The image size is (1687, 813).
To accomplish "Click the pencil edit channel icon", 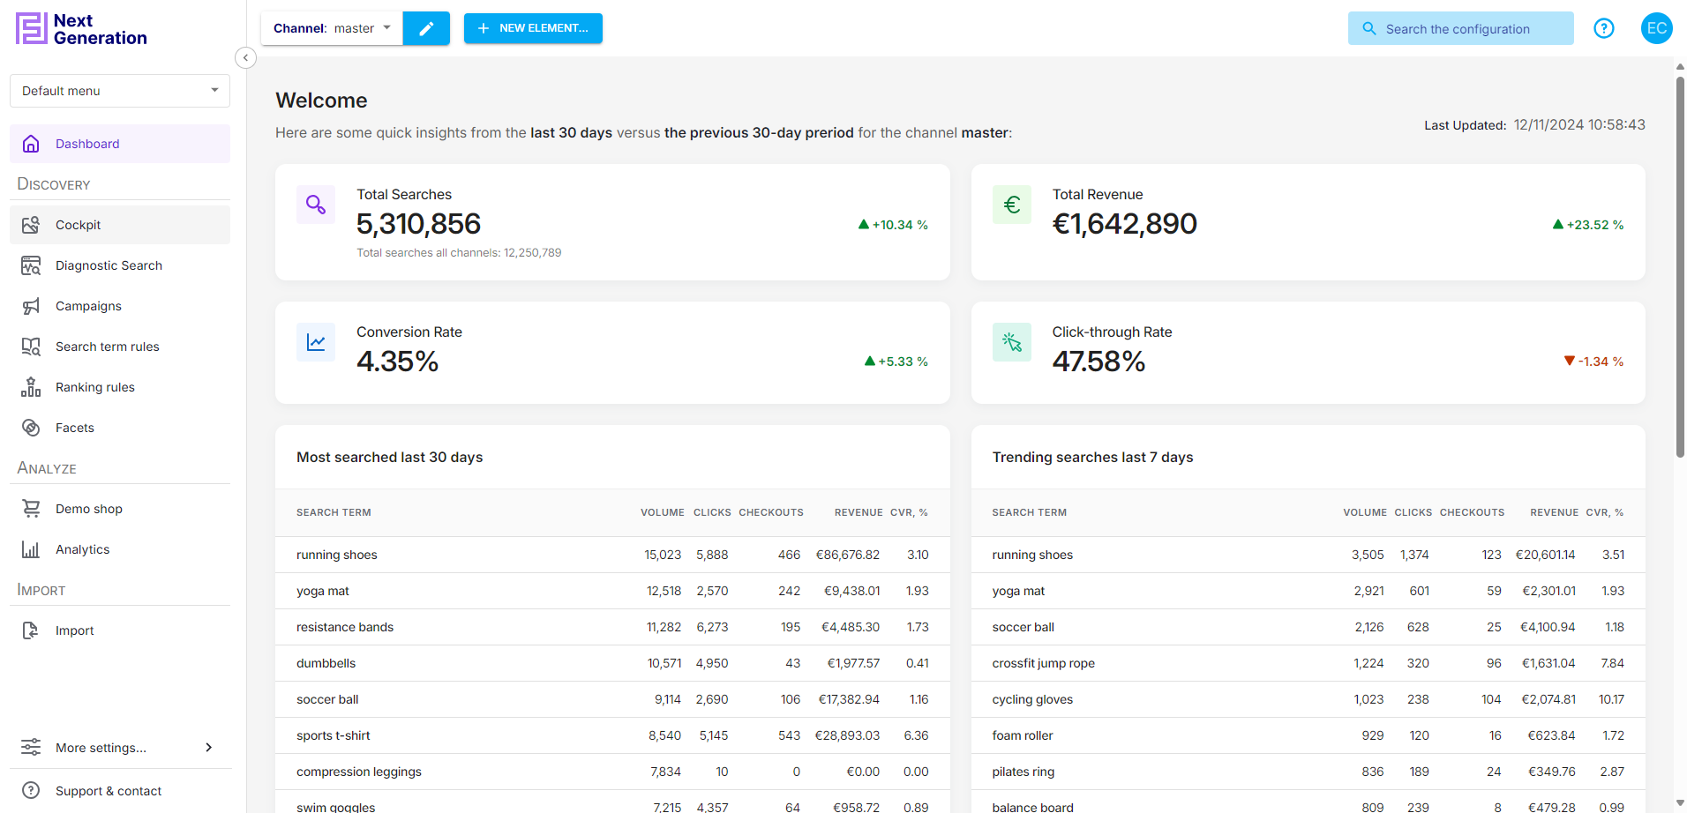I will click(426, 28).
